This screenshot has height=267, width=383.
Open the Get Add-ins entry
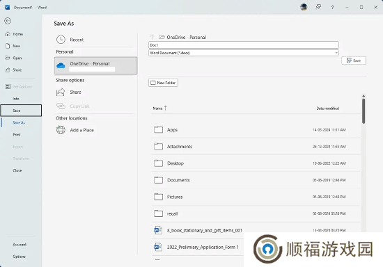point(19,86)
